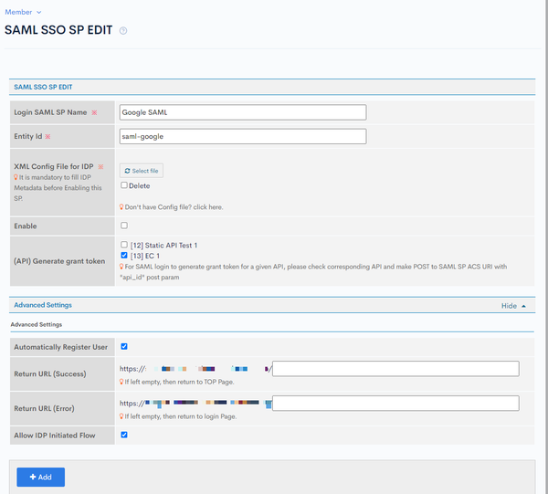
Task: Focus the Return URL (Error) field
Action: pos(395,404)
